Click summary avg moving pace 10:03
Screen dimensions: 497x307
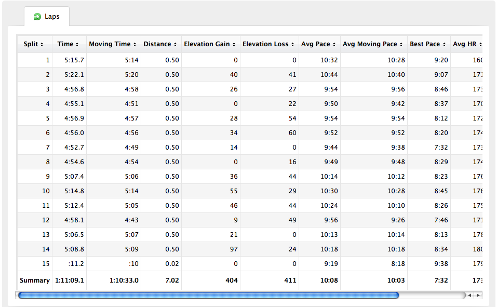point(396,281)
